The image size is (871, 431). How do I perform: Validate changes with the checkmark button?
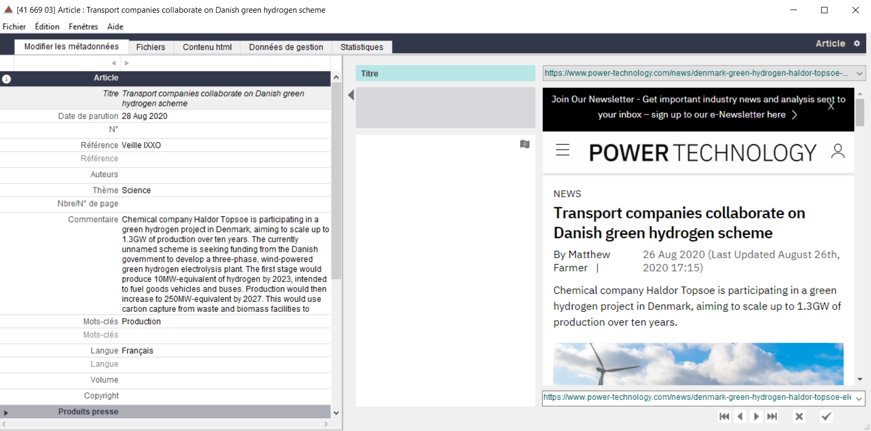pos(826,417)
